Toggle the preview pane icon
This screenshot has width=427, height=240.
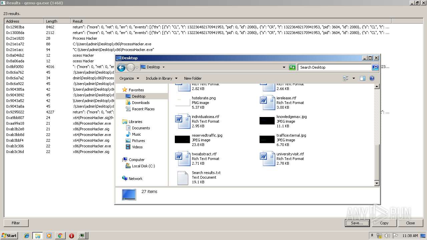(x=363, y=78)
